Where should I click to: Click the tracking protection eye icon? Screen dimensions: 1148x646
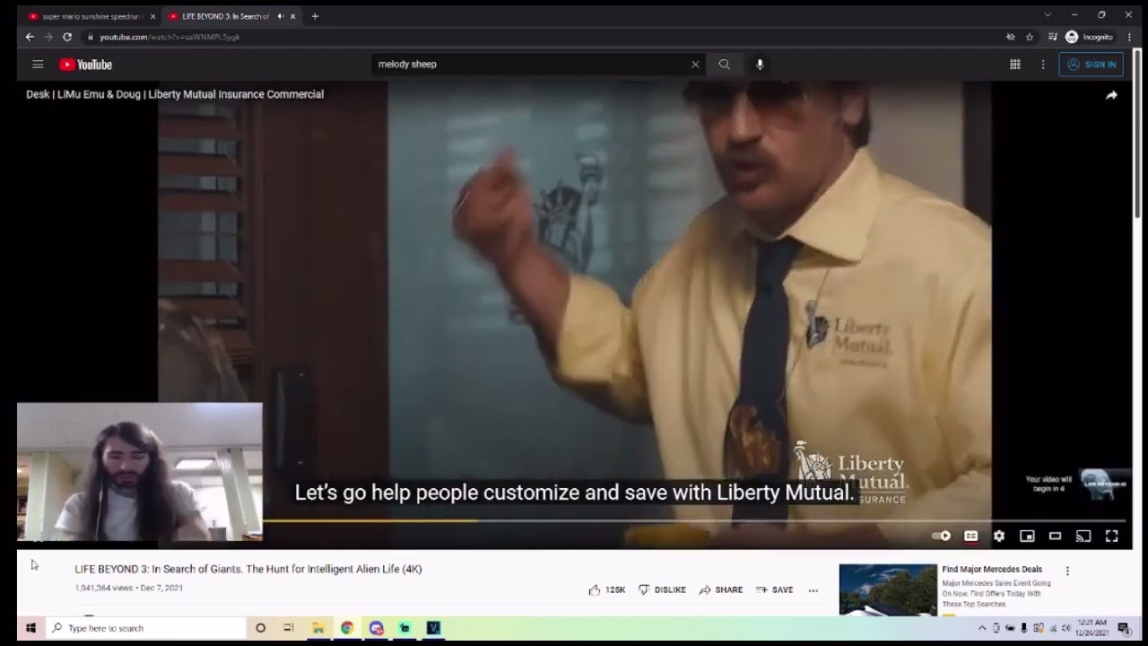(x=1011, y=37)
